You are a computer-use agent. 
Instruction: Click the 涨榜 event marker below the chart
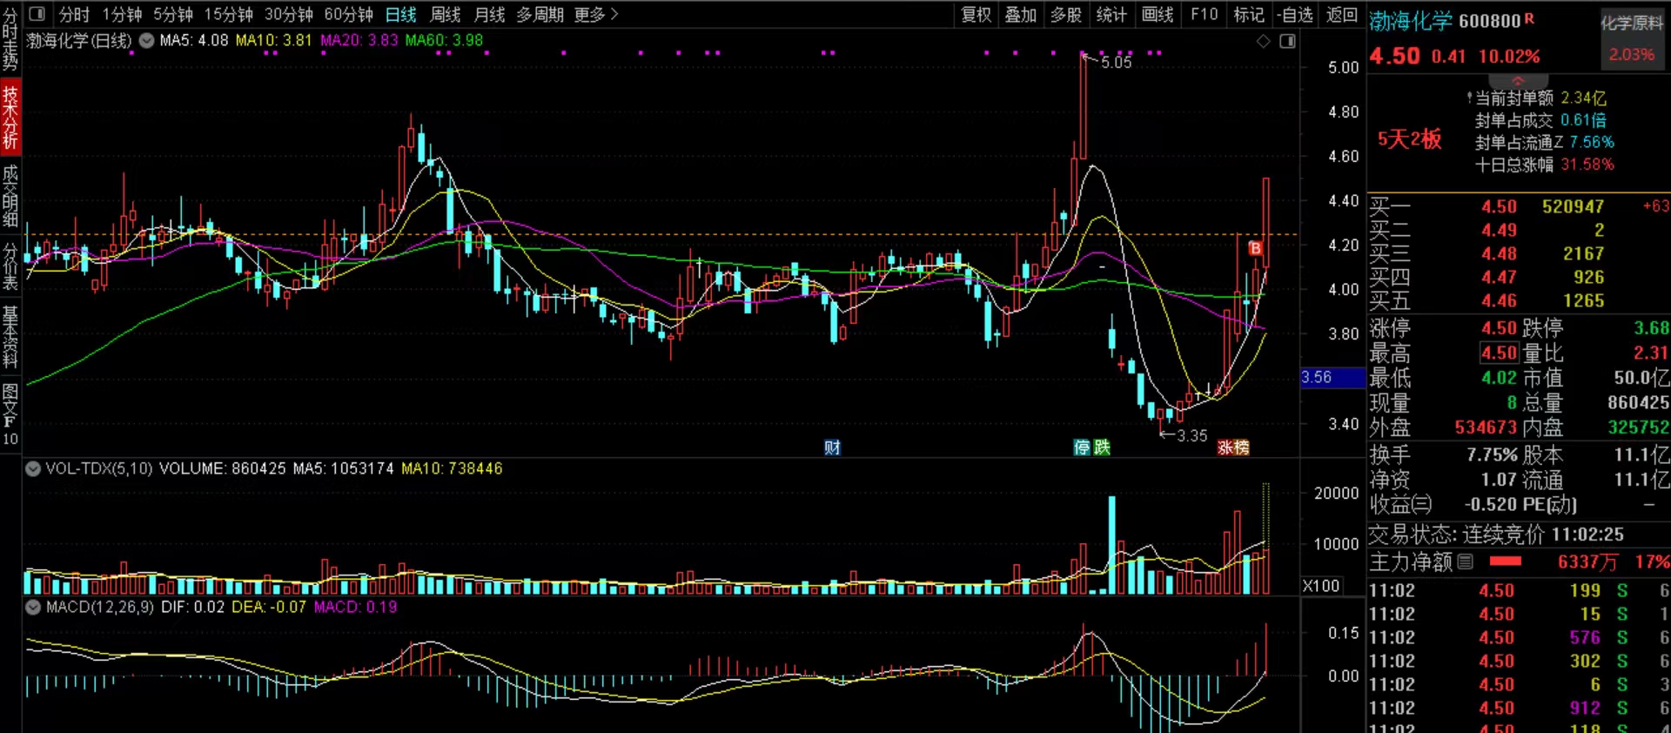coord(1233,447)
